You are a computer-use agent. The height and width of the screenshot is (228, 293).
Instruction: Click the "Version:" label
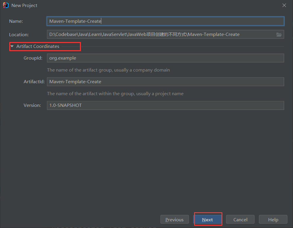click(32, 105)
